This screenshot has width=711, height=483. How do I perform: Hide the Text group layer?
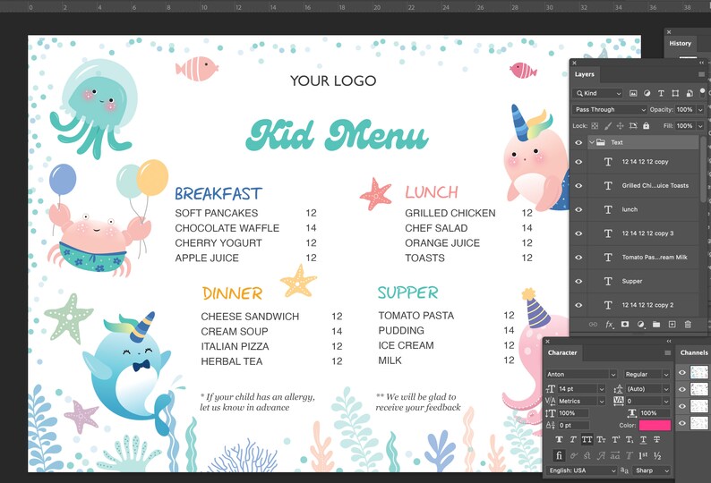[578, 142]
